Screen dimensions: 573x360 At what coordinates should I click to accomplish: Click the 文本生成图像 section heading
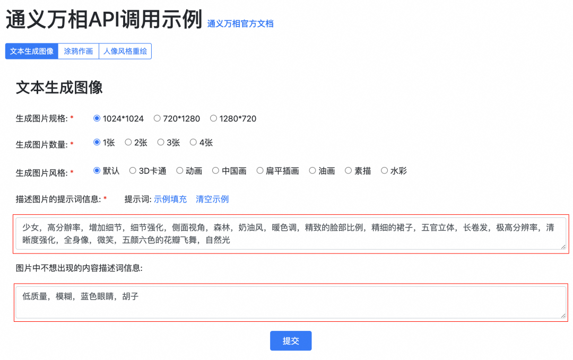click(x=59, y=87)
